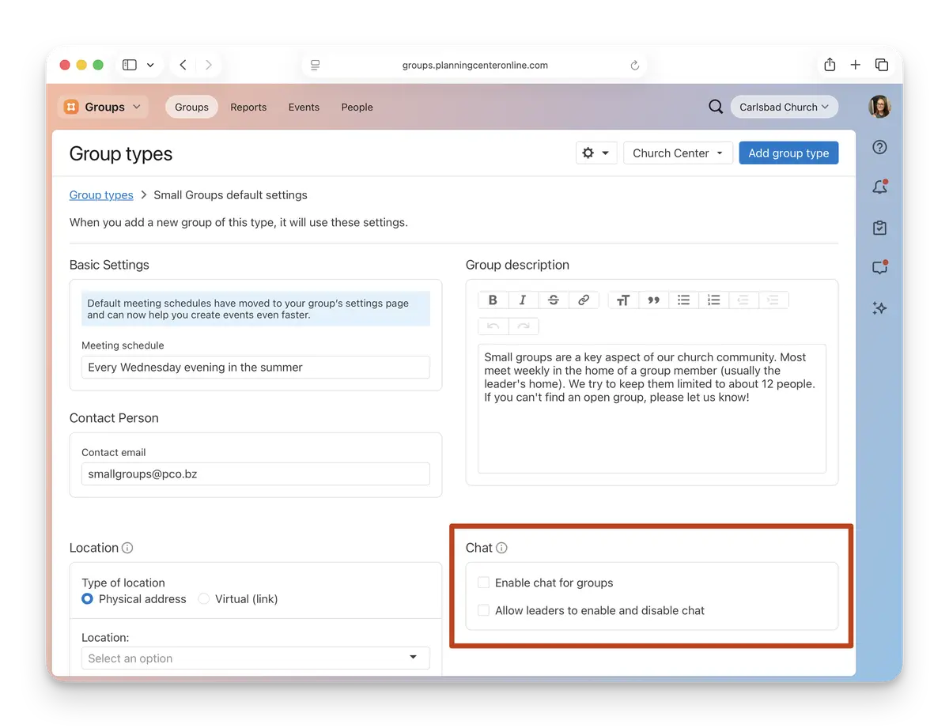Show info tooltip next to Location
The image size is (949, 728).
click(x=127, y=548)
